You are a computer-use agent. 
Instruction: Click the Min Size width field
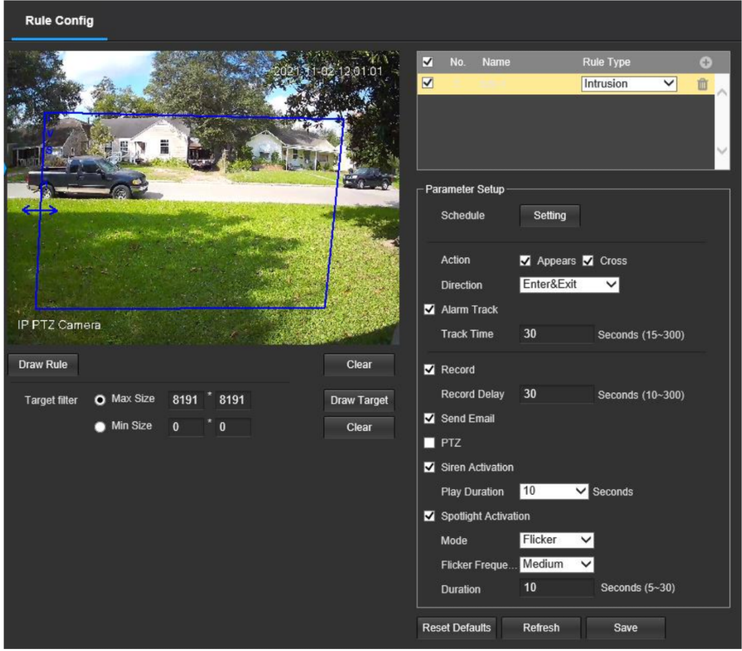(186, 427)
